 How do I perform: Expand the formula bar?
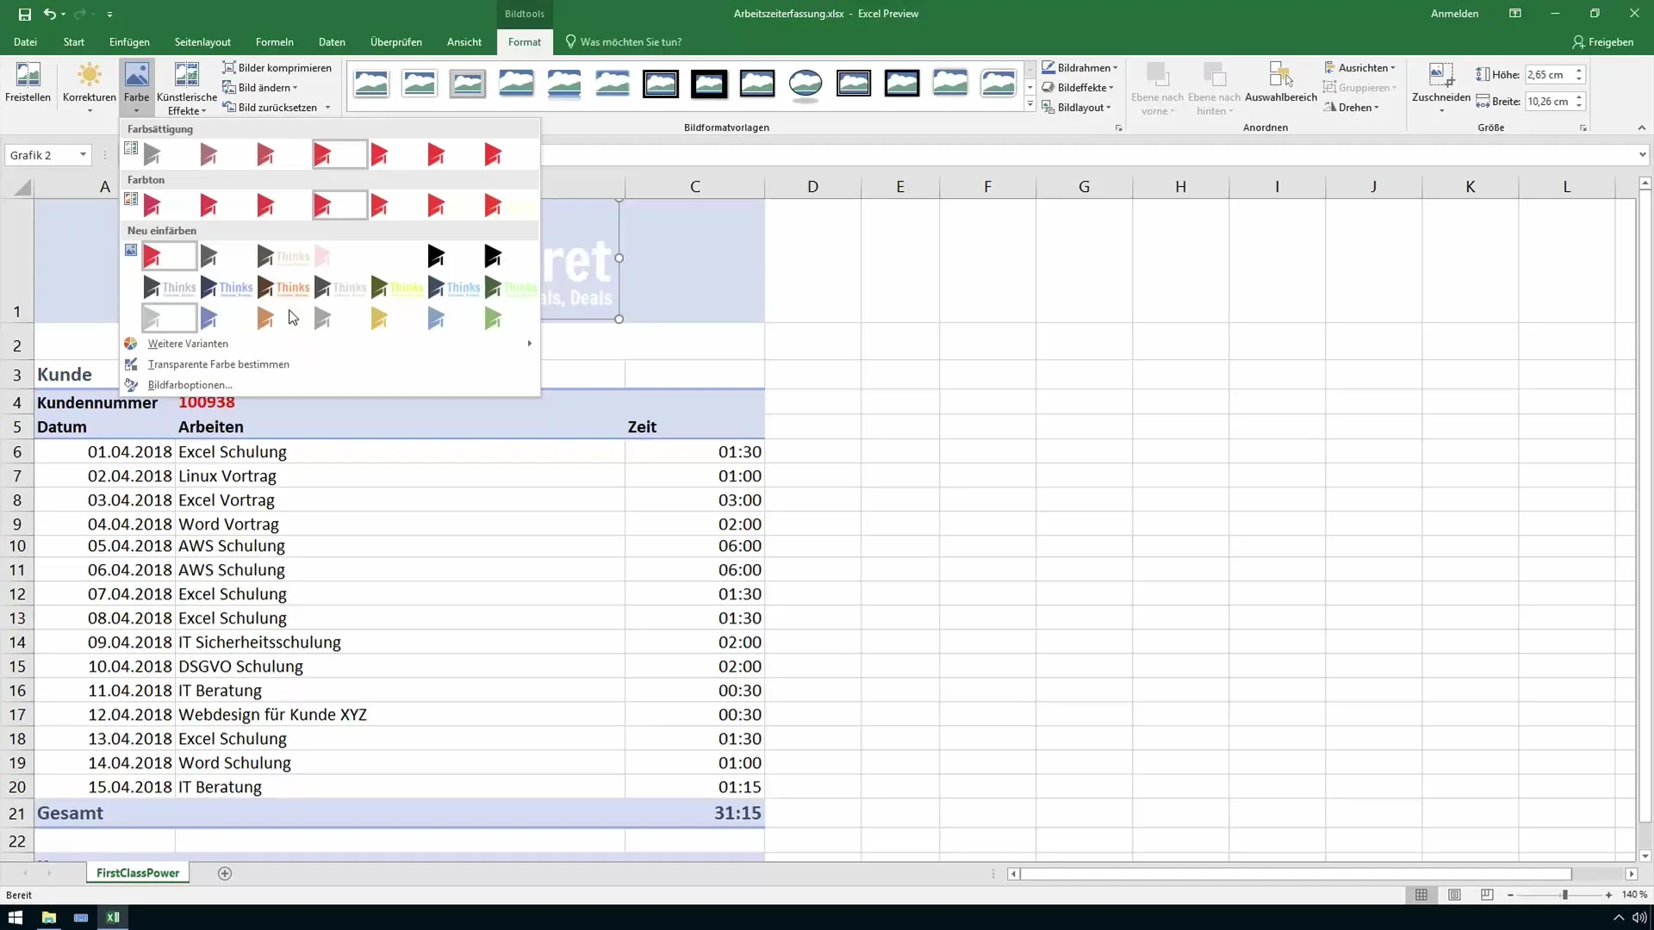[1642, 155]
